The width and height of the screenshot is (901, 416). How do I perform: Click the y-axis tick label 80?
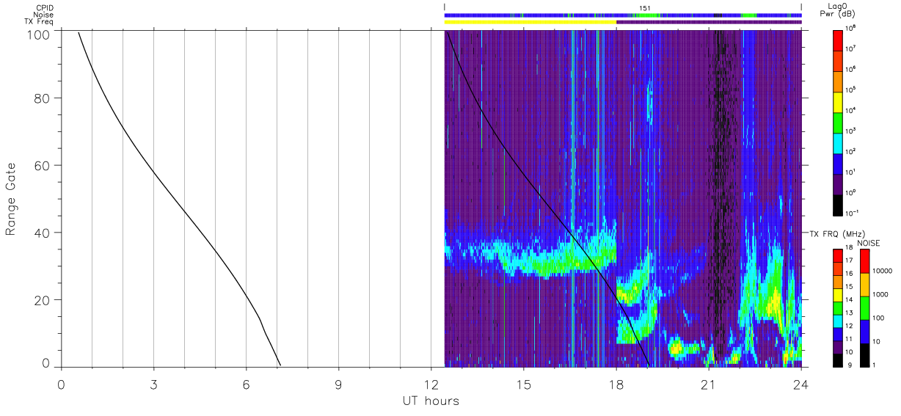(44, 98)
